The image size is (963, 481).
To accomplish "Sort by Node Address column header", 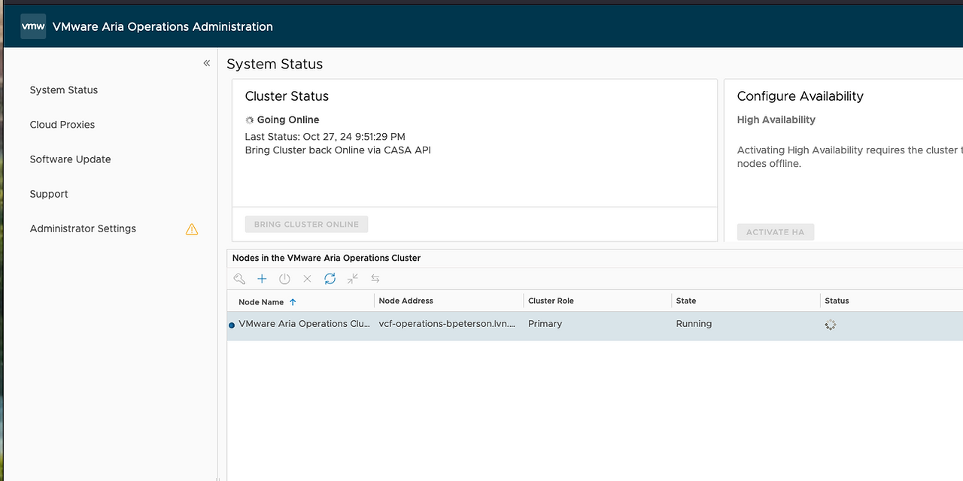I will click(406, 301).
